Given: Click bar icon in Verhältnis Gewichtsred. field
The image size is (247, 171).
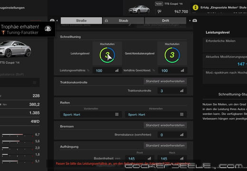Looking at the screenshot, I should coord(182,70).
